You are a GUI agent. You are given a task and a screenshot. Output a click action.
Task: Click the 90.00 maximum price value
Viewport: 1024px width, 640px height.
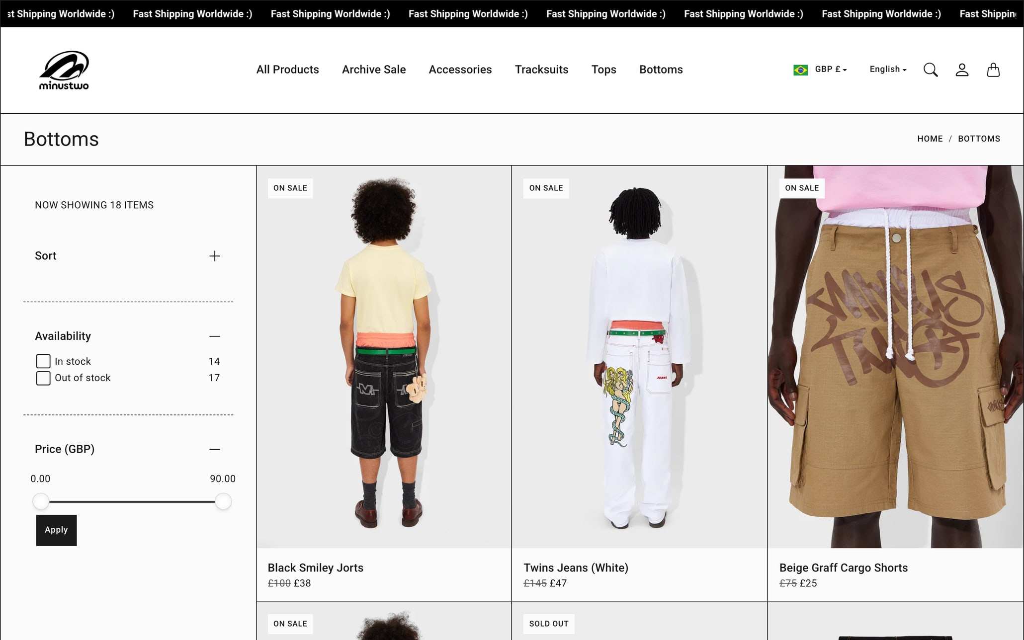(x=223, y=479)
